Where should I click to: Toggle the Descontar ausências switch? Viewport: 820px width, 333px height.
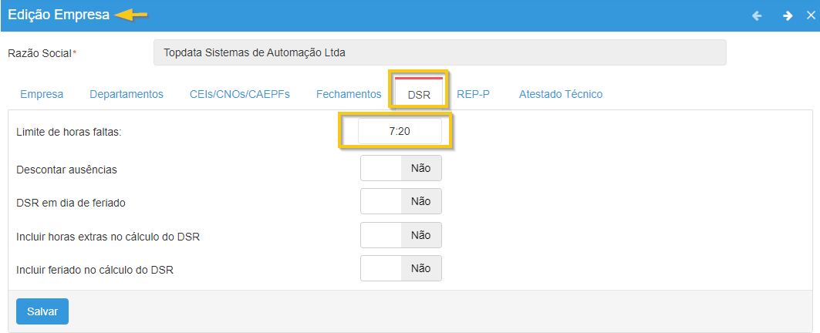tap(401, 168)
